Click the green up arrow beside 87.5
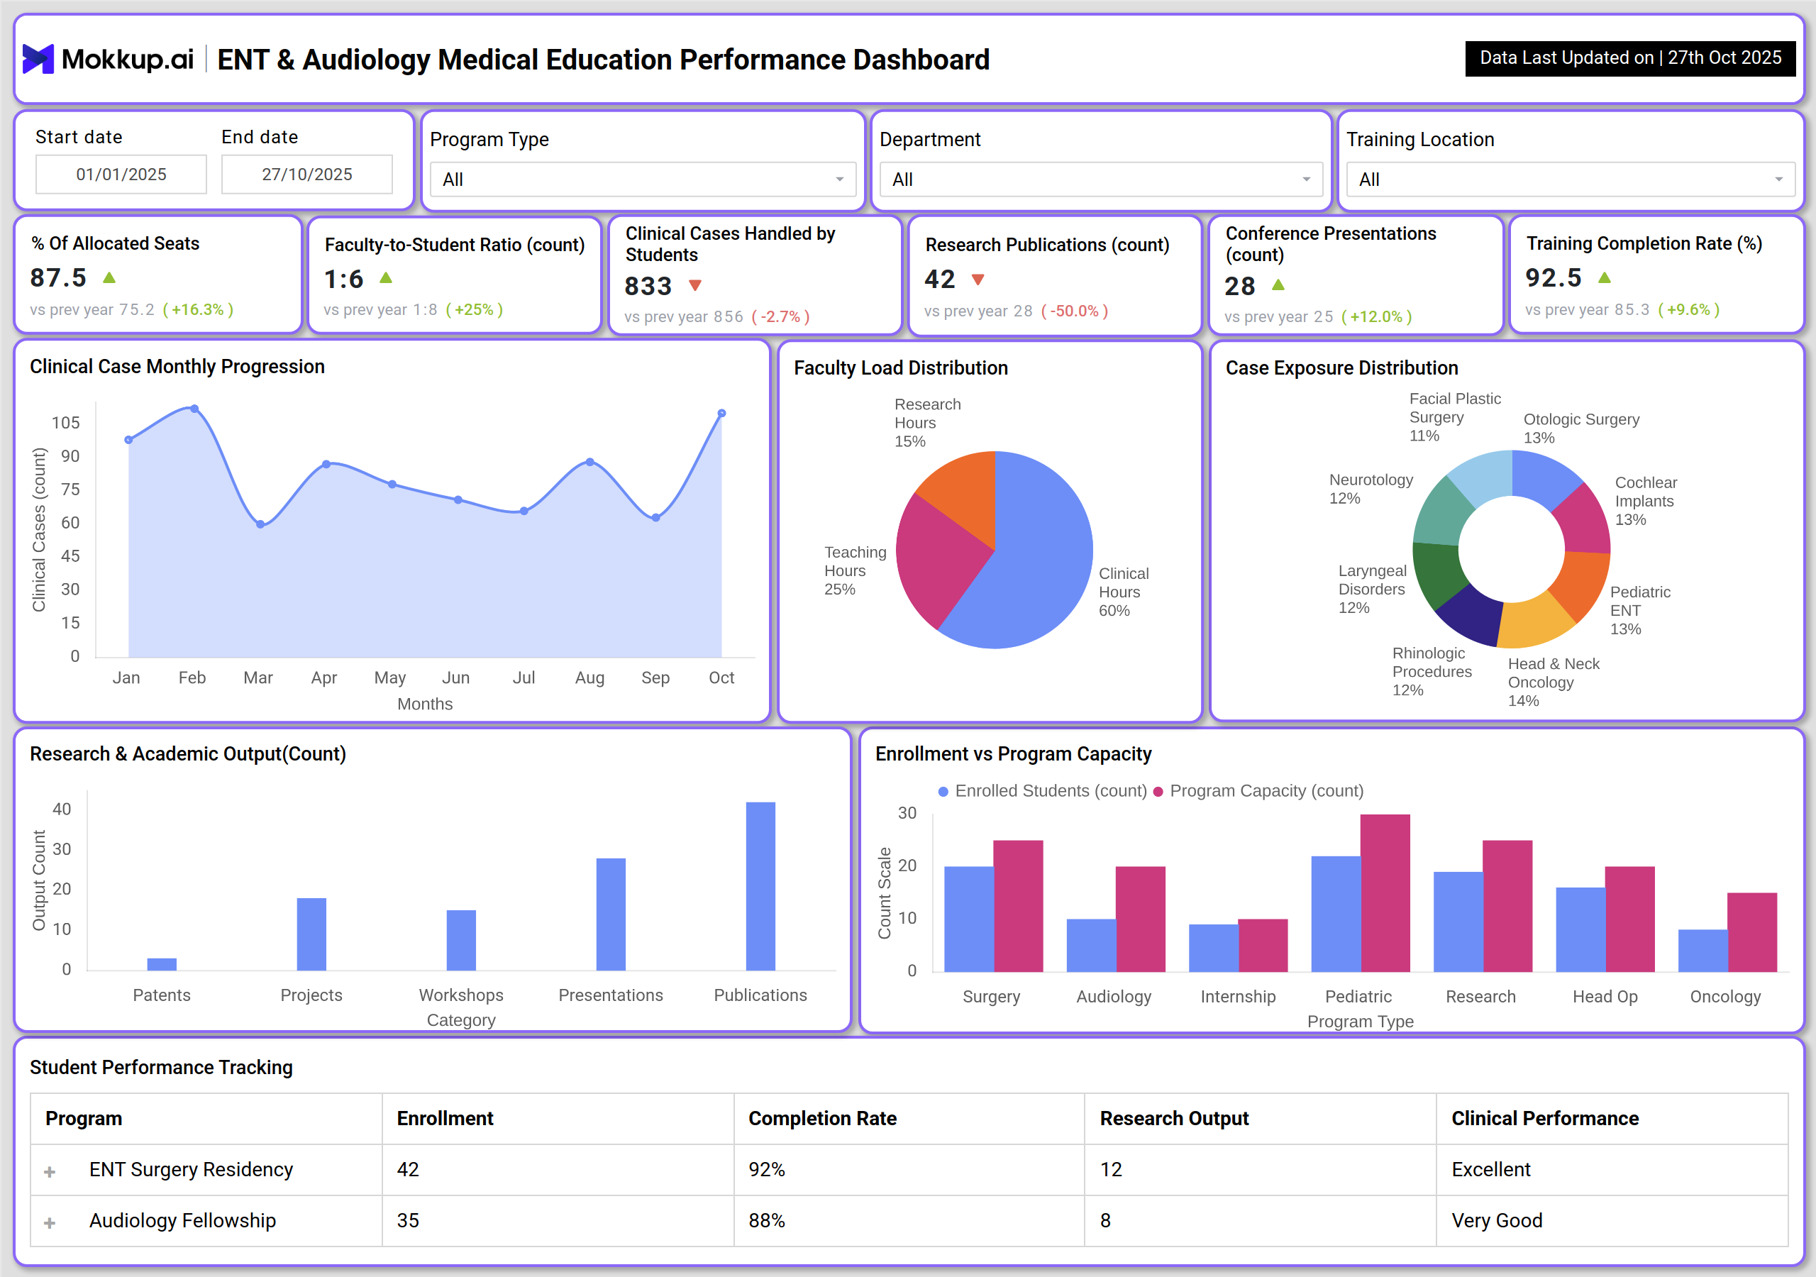Image resolution: width=1816 pixels, height=1277 pixels. click(109, 277)
